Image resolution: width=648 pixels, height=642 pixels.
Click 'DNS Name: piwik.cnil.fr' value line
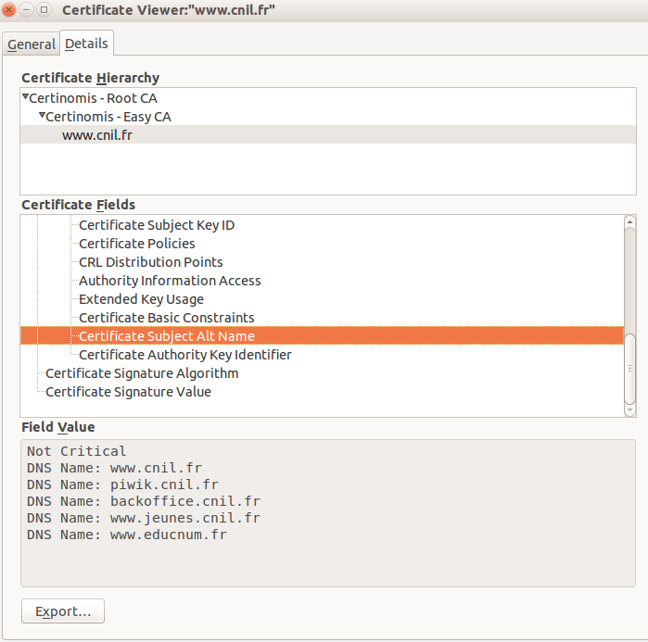pos(122,485)
